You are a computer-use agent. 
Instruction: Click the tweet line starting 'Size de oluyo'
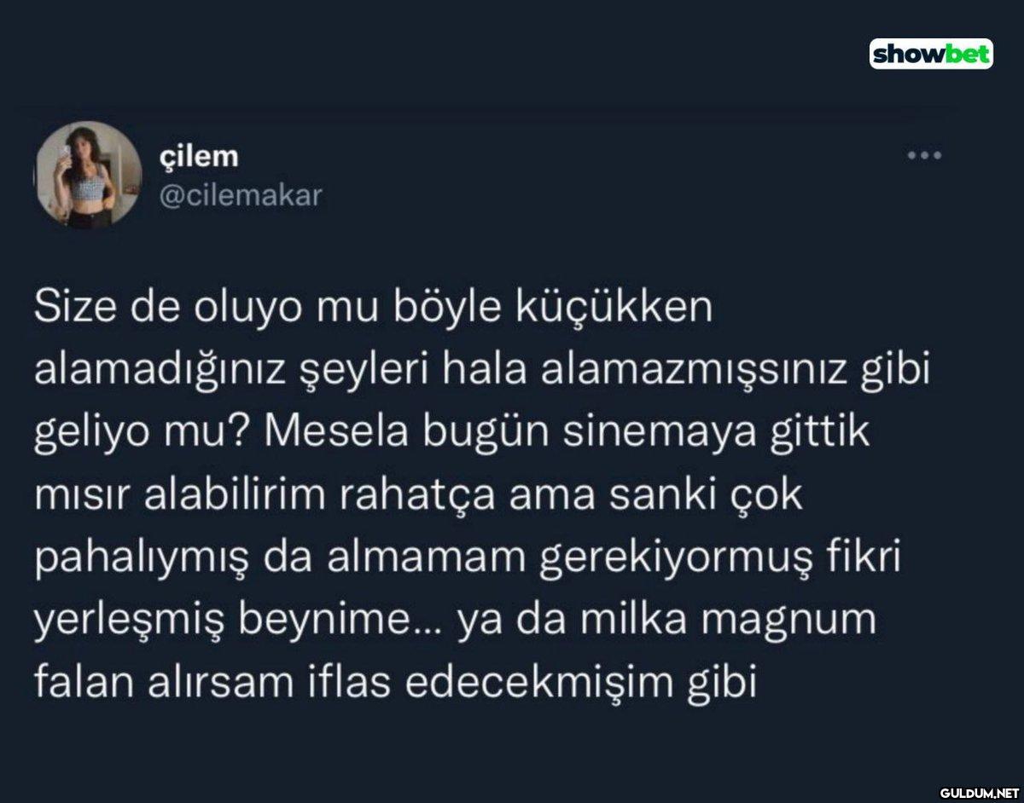click(x=373, y=309)
